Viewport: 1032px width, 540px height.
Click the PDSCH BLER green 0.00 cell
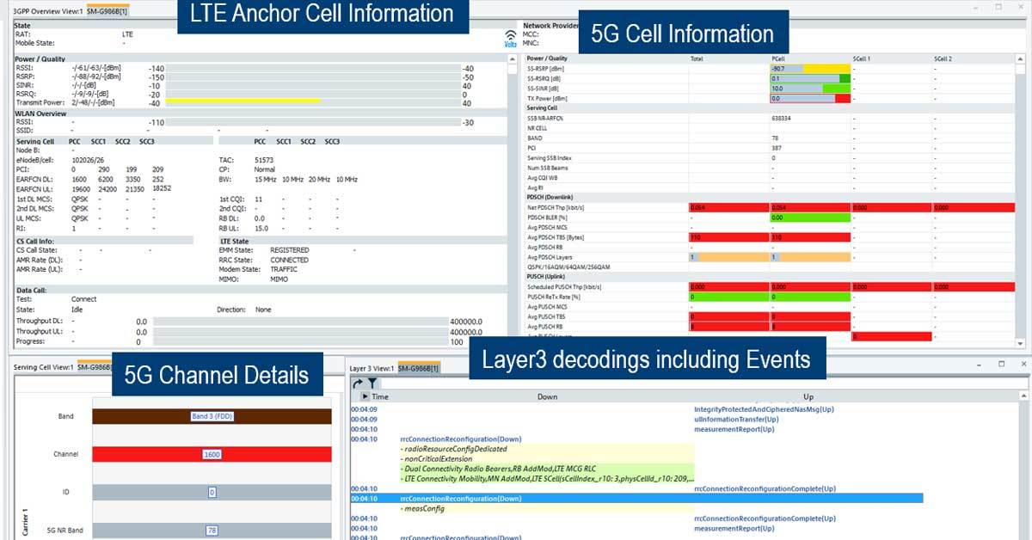pos(811,218)
